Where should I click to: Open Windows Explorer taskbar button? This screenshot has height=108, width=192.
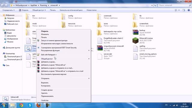tap(12, 105)
